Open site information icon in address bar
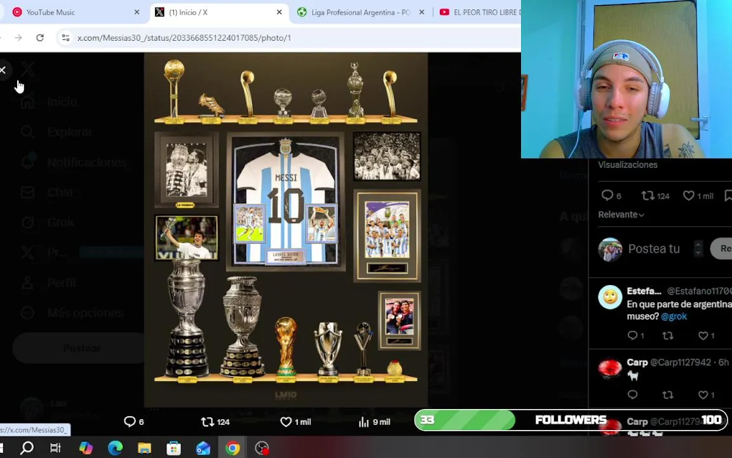The width and height of the screenshot is (732, 458). [x=66, y=38]
